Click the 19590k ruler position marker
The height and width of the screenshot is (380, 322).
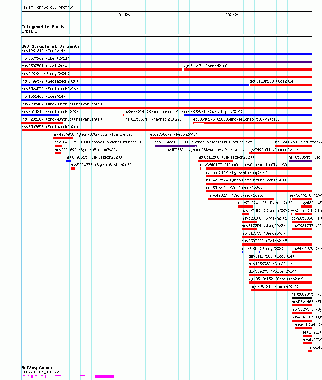coord(232,14)
